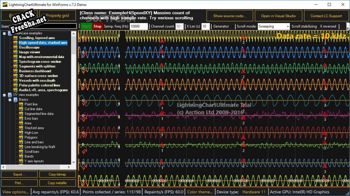The image size is (350, 196).
Task: Click the Stacked area example icon
Action: coord(21,128)
